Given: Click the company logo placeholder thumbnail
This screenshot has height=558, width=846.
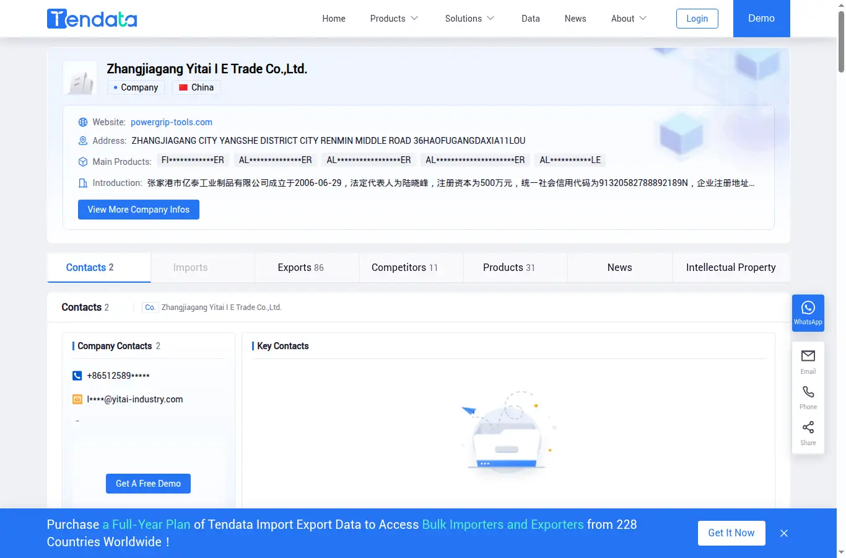Looking at the screenshot, I should click(x=80, y=77).
